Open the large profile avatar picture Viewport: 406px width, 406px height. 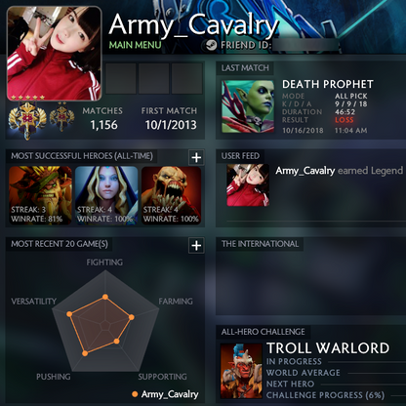(54, 54)
